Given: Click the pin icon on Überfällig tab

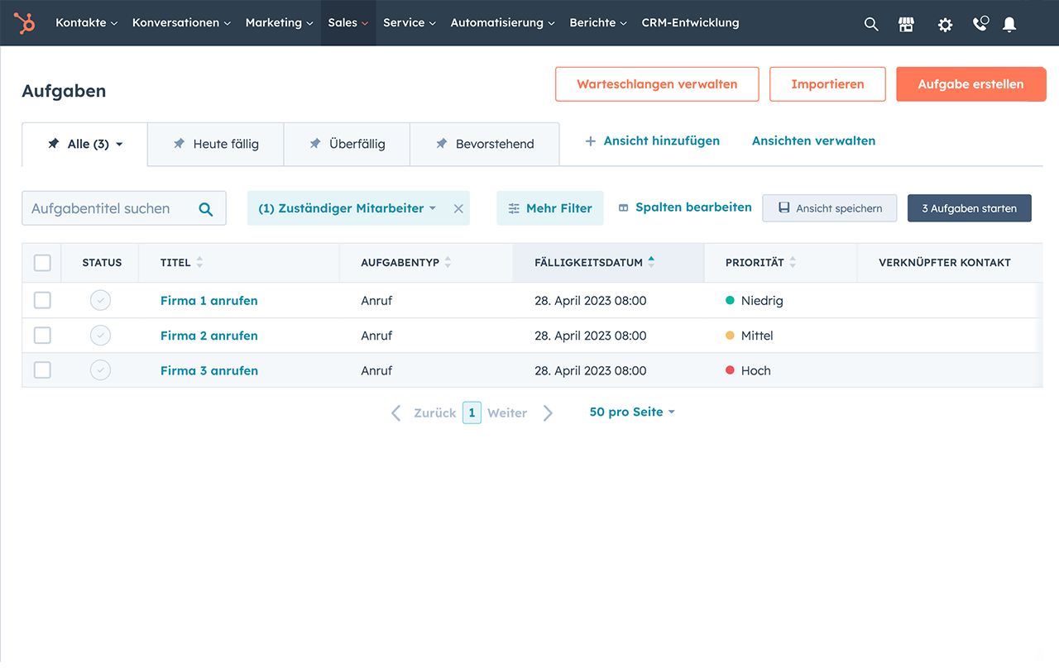Looking at the screenshot, I should coord(315,144).
